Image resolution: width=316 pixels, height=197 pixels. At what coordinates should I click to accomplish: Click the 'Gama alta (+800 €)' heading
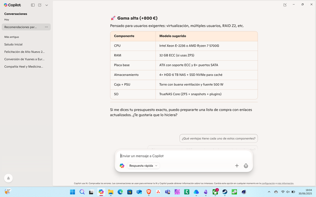pyautogui.click(x=137, y=18)
